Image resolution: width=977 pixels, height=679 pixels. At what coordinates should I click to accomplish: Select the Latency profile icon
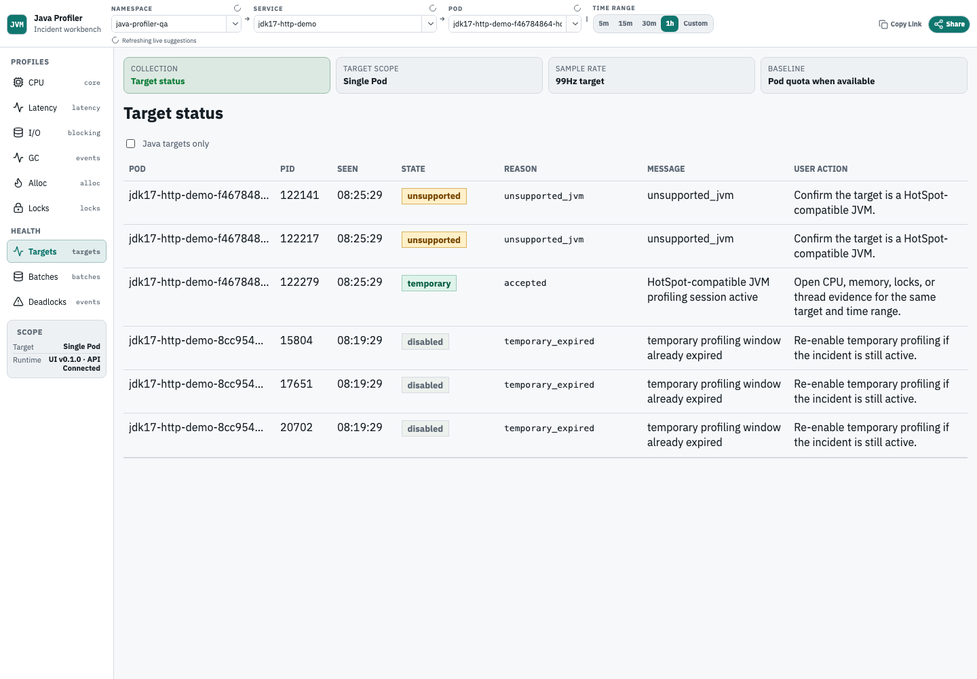[x=18, y=107]
